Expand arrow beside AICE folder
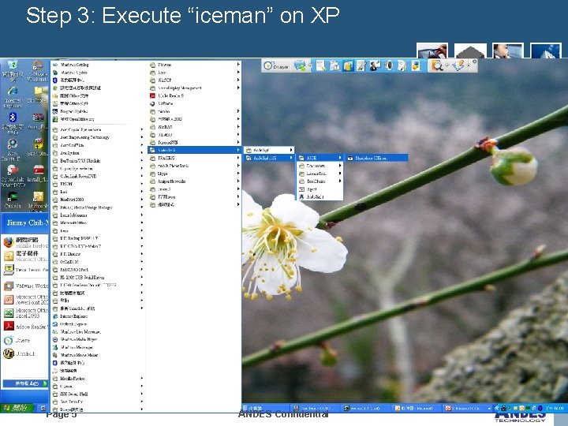The image size is (568, 426). click(x=340, y=158)
